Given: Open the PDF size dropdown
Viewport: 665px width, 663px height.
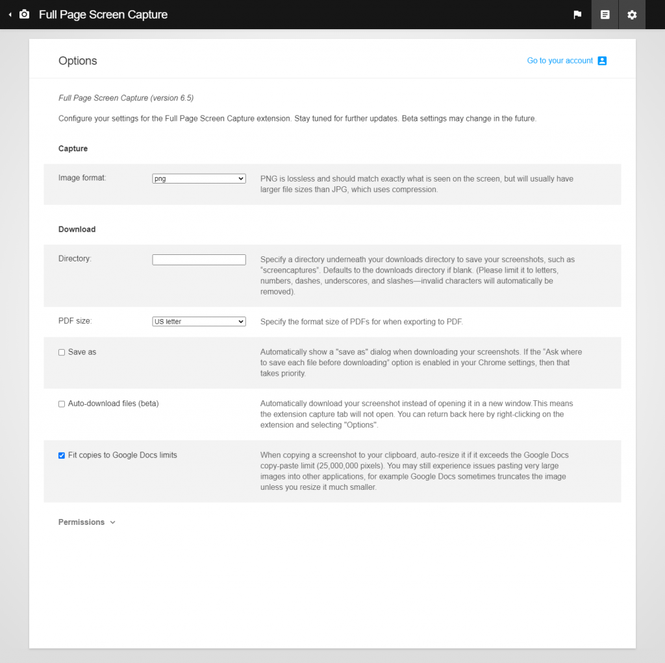Looking at the screenshot, I should [199, 322].
